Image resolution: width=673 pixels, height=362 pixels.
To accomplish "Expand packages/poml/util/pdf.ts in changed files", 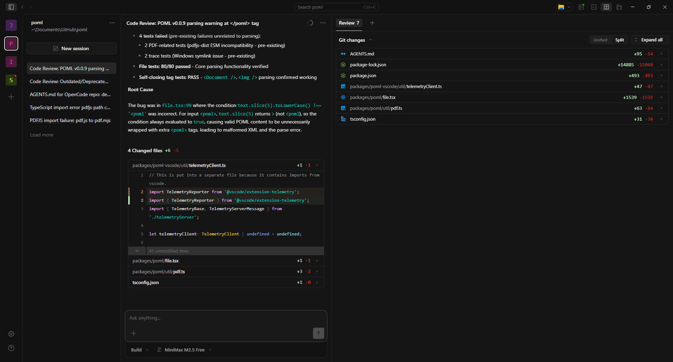I will click(226, 271).
